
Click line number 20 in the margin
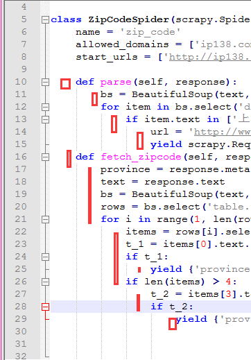[21, 207]
